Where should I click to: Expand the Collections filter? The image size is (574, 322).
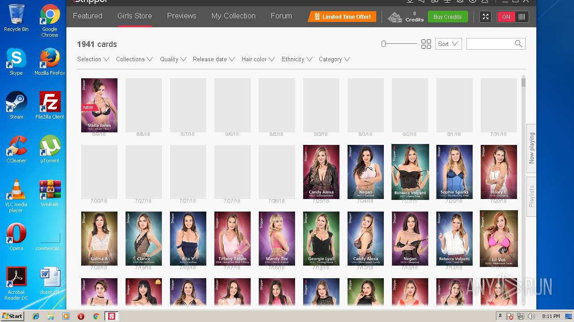pyautogui.click(x=135, y=59)
